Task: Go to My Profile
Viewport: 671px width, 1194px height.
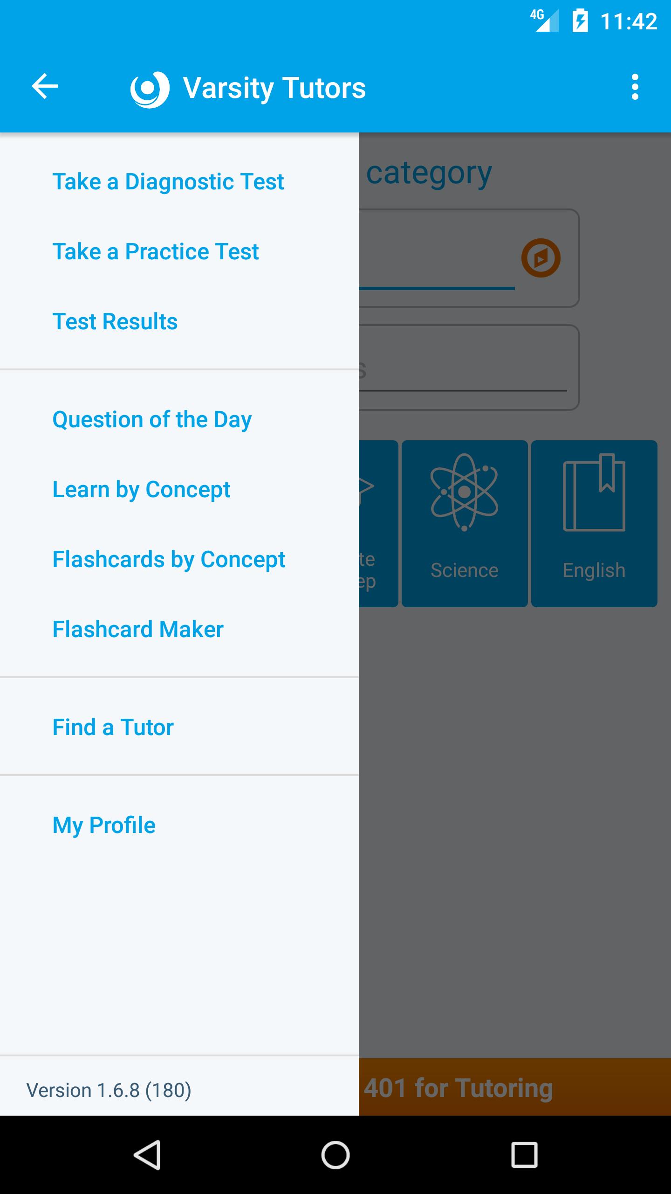Action: pyautogui.click(x=104, y=825)
